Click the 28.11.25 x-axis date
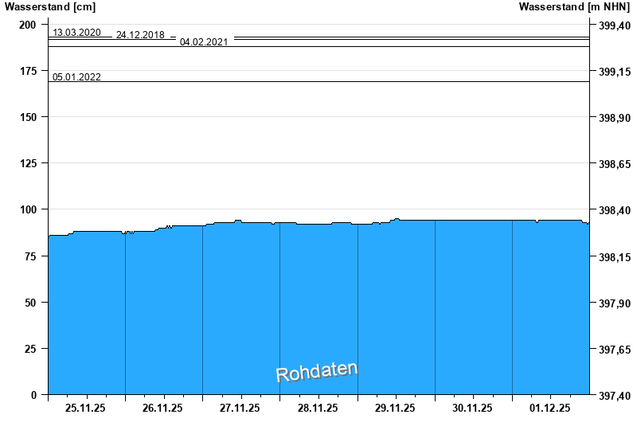 pos(318,409)
